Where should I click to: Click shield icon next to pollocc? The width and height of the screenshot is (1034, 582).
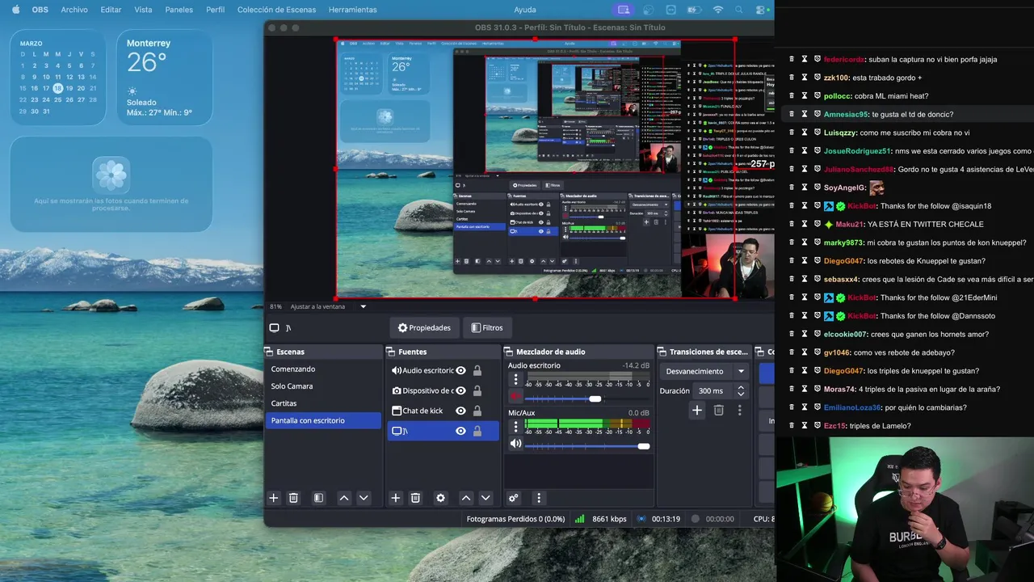(818, 96)
